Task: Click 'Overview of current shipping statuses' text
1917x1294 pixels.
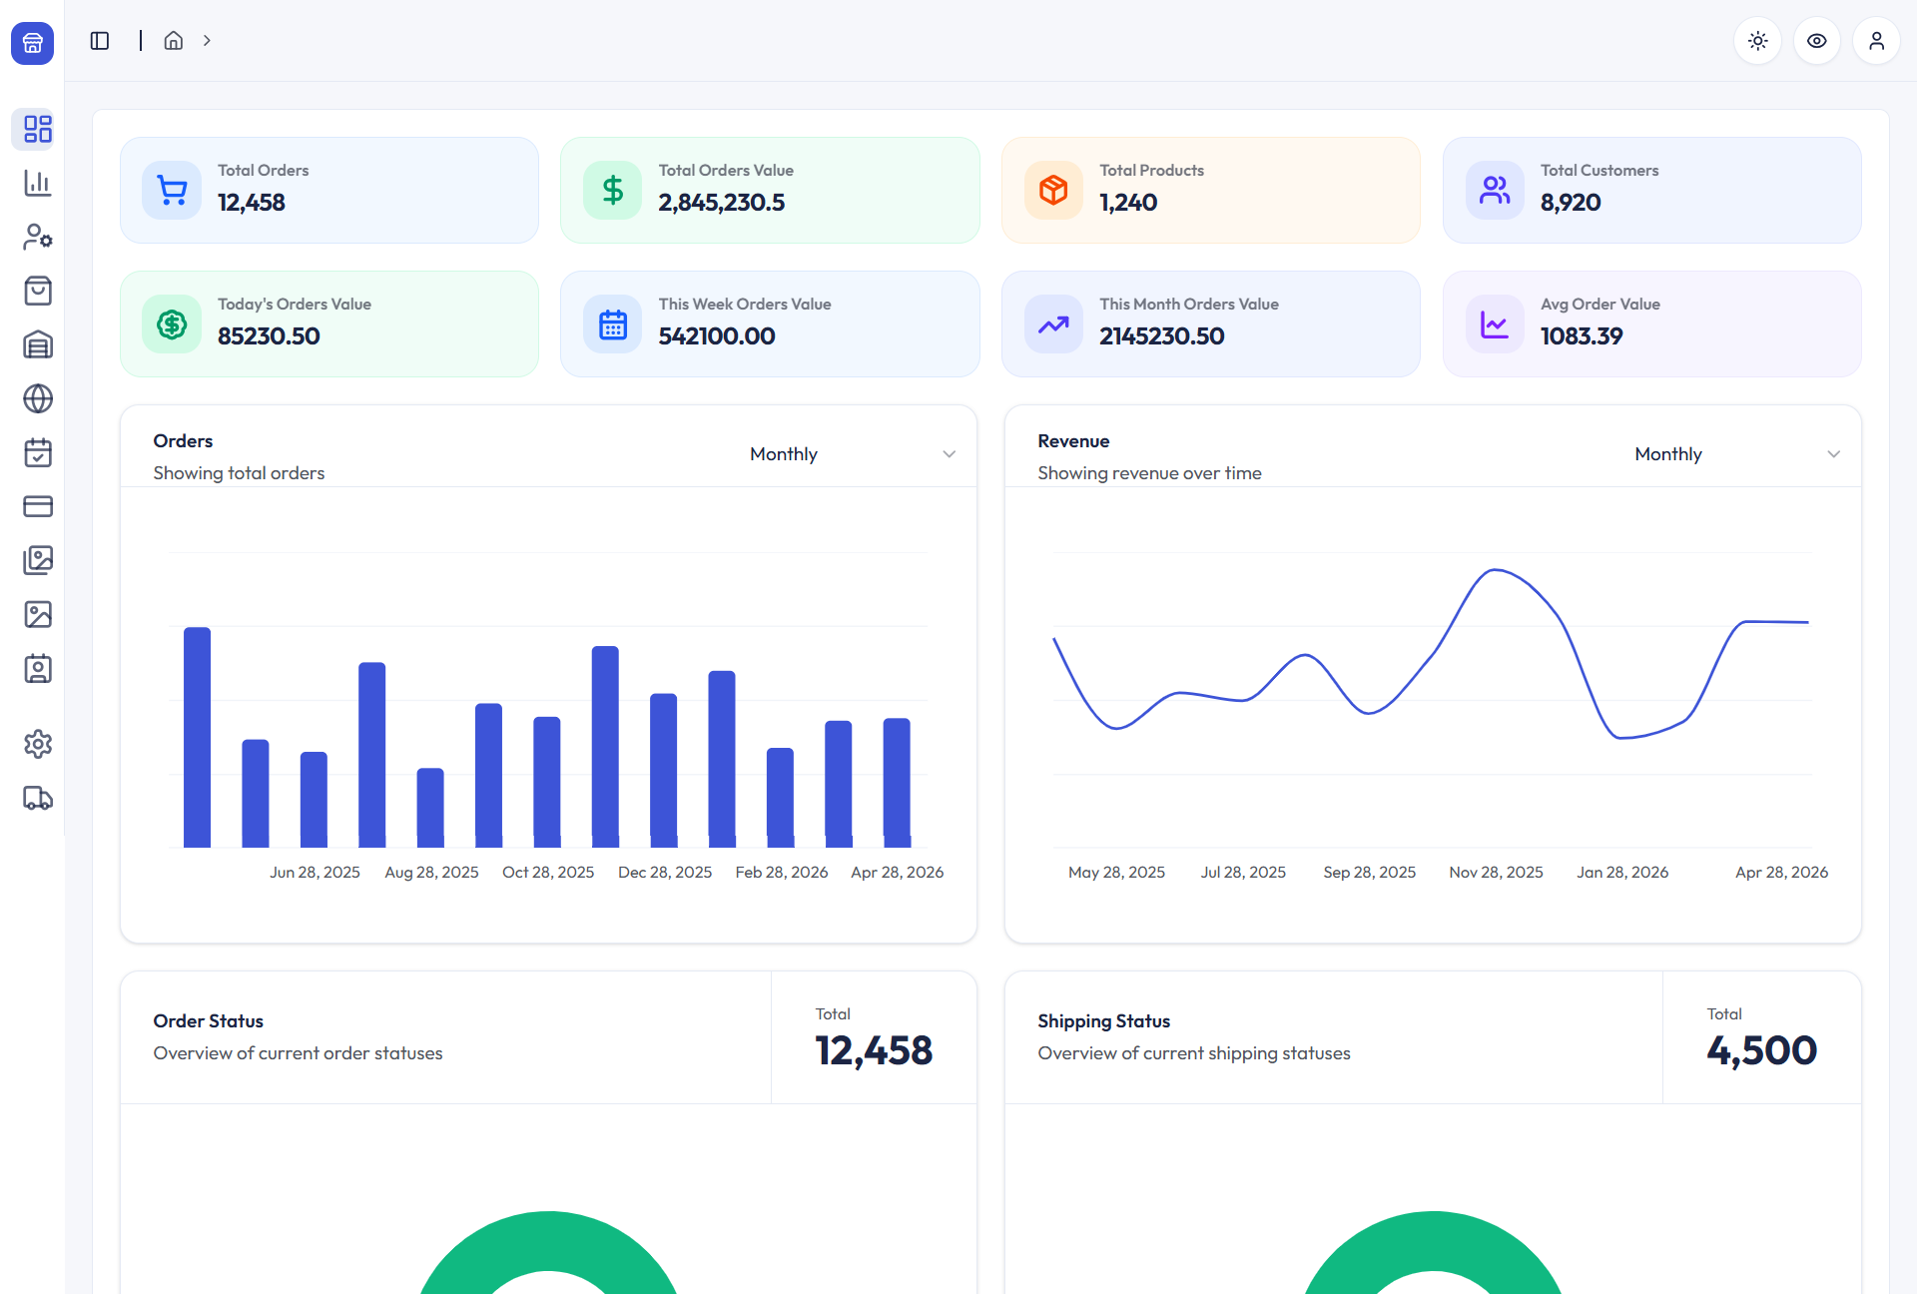Action: point(1193,1053)
